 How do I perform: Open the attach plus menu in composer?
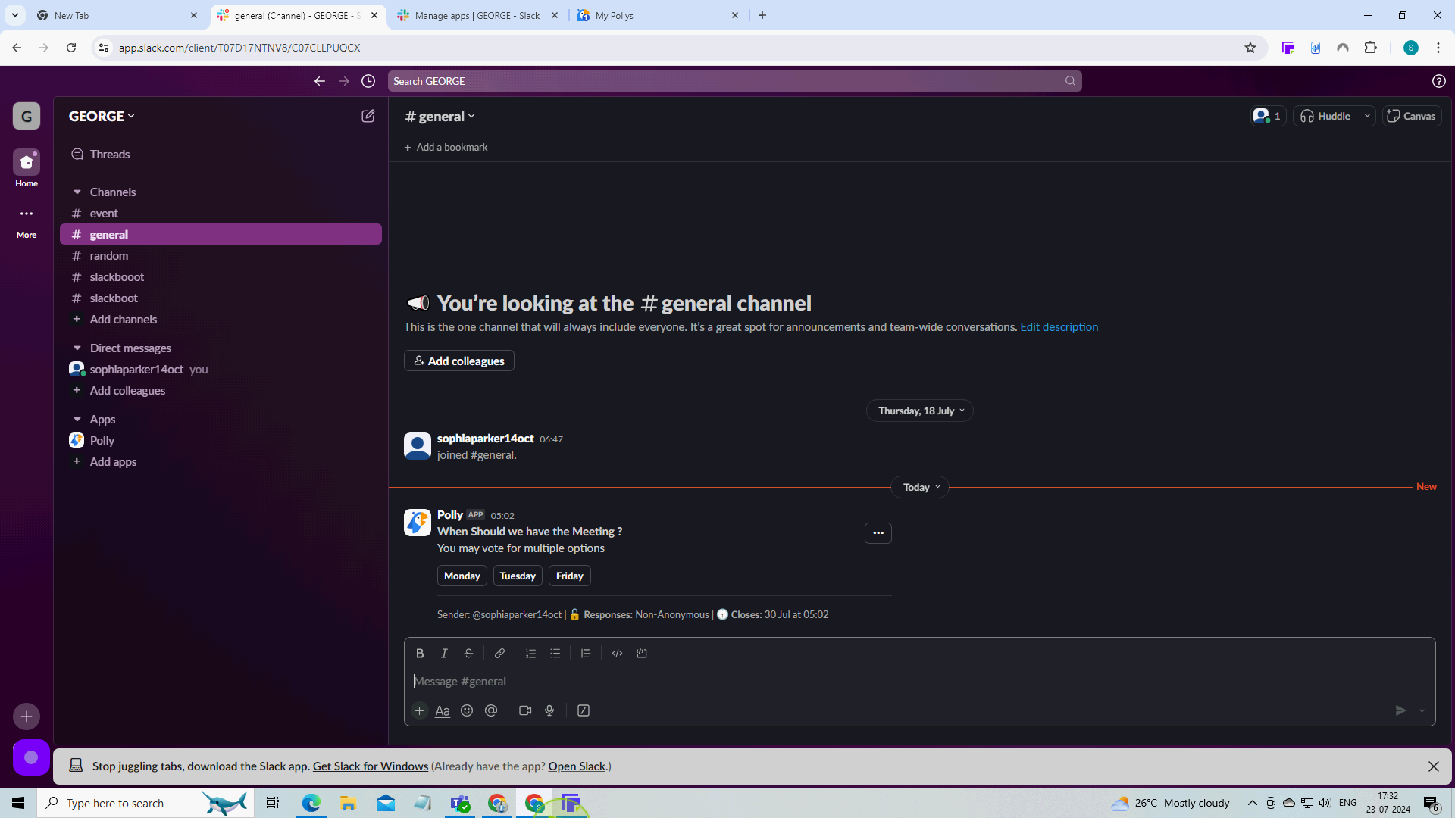[419, 710]
